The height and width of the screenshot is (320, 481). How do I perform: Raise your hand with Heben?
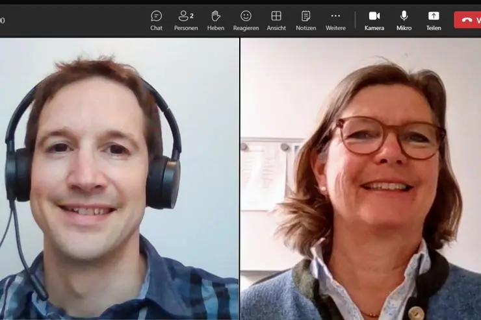(216, 16)
